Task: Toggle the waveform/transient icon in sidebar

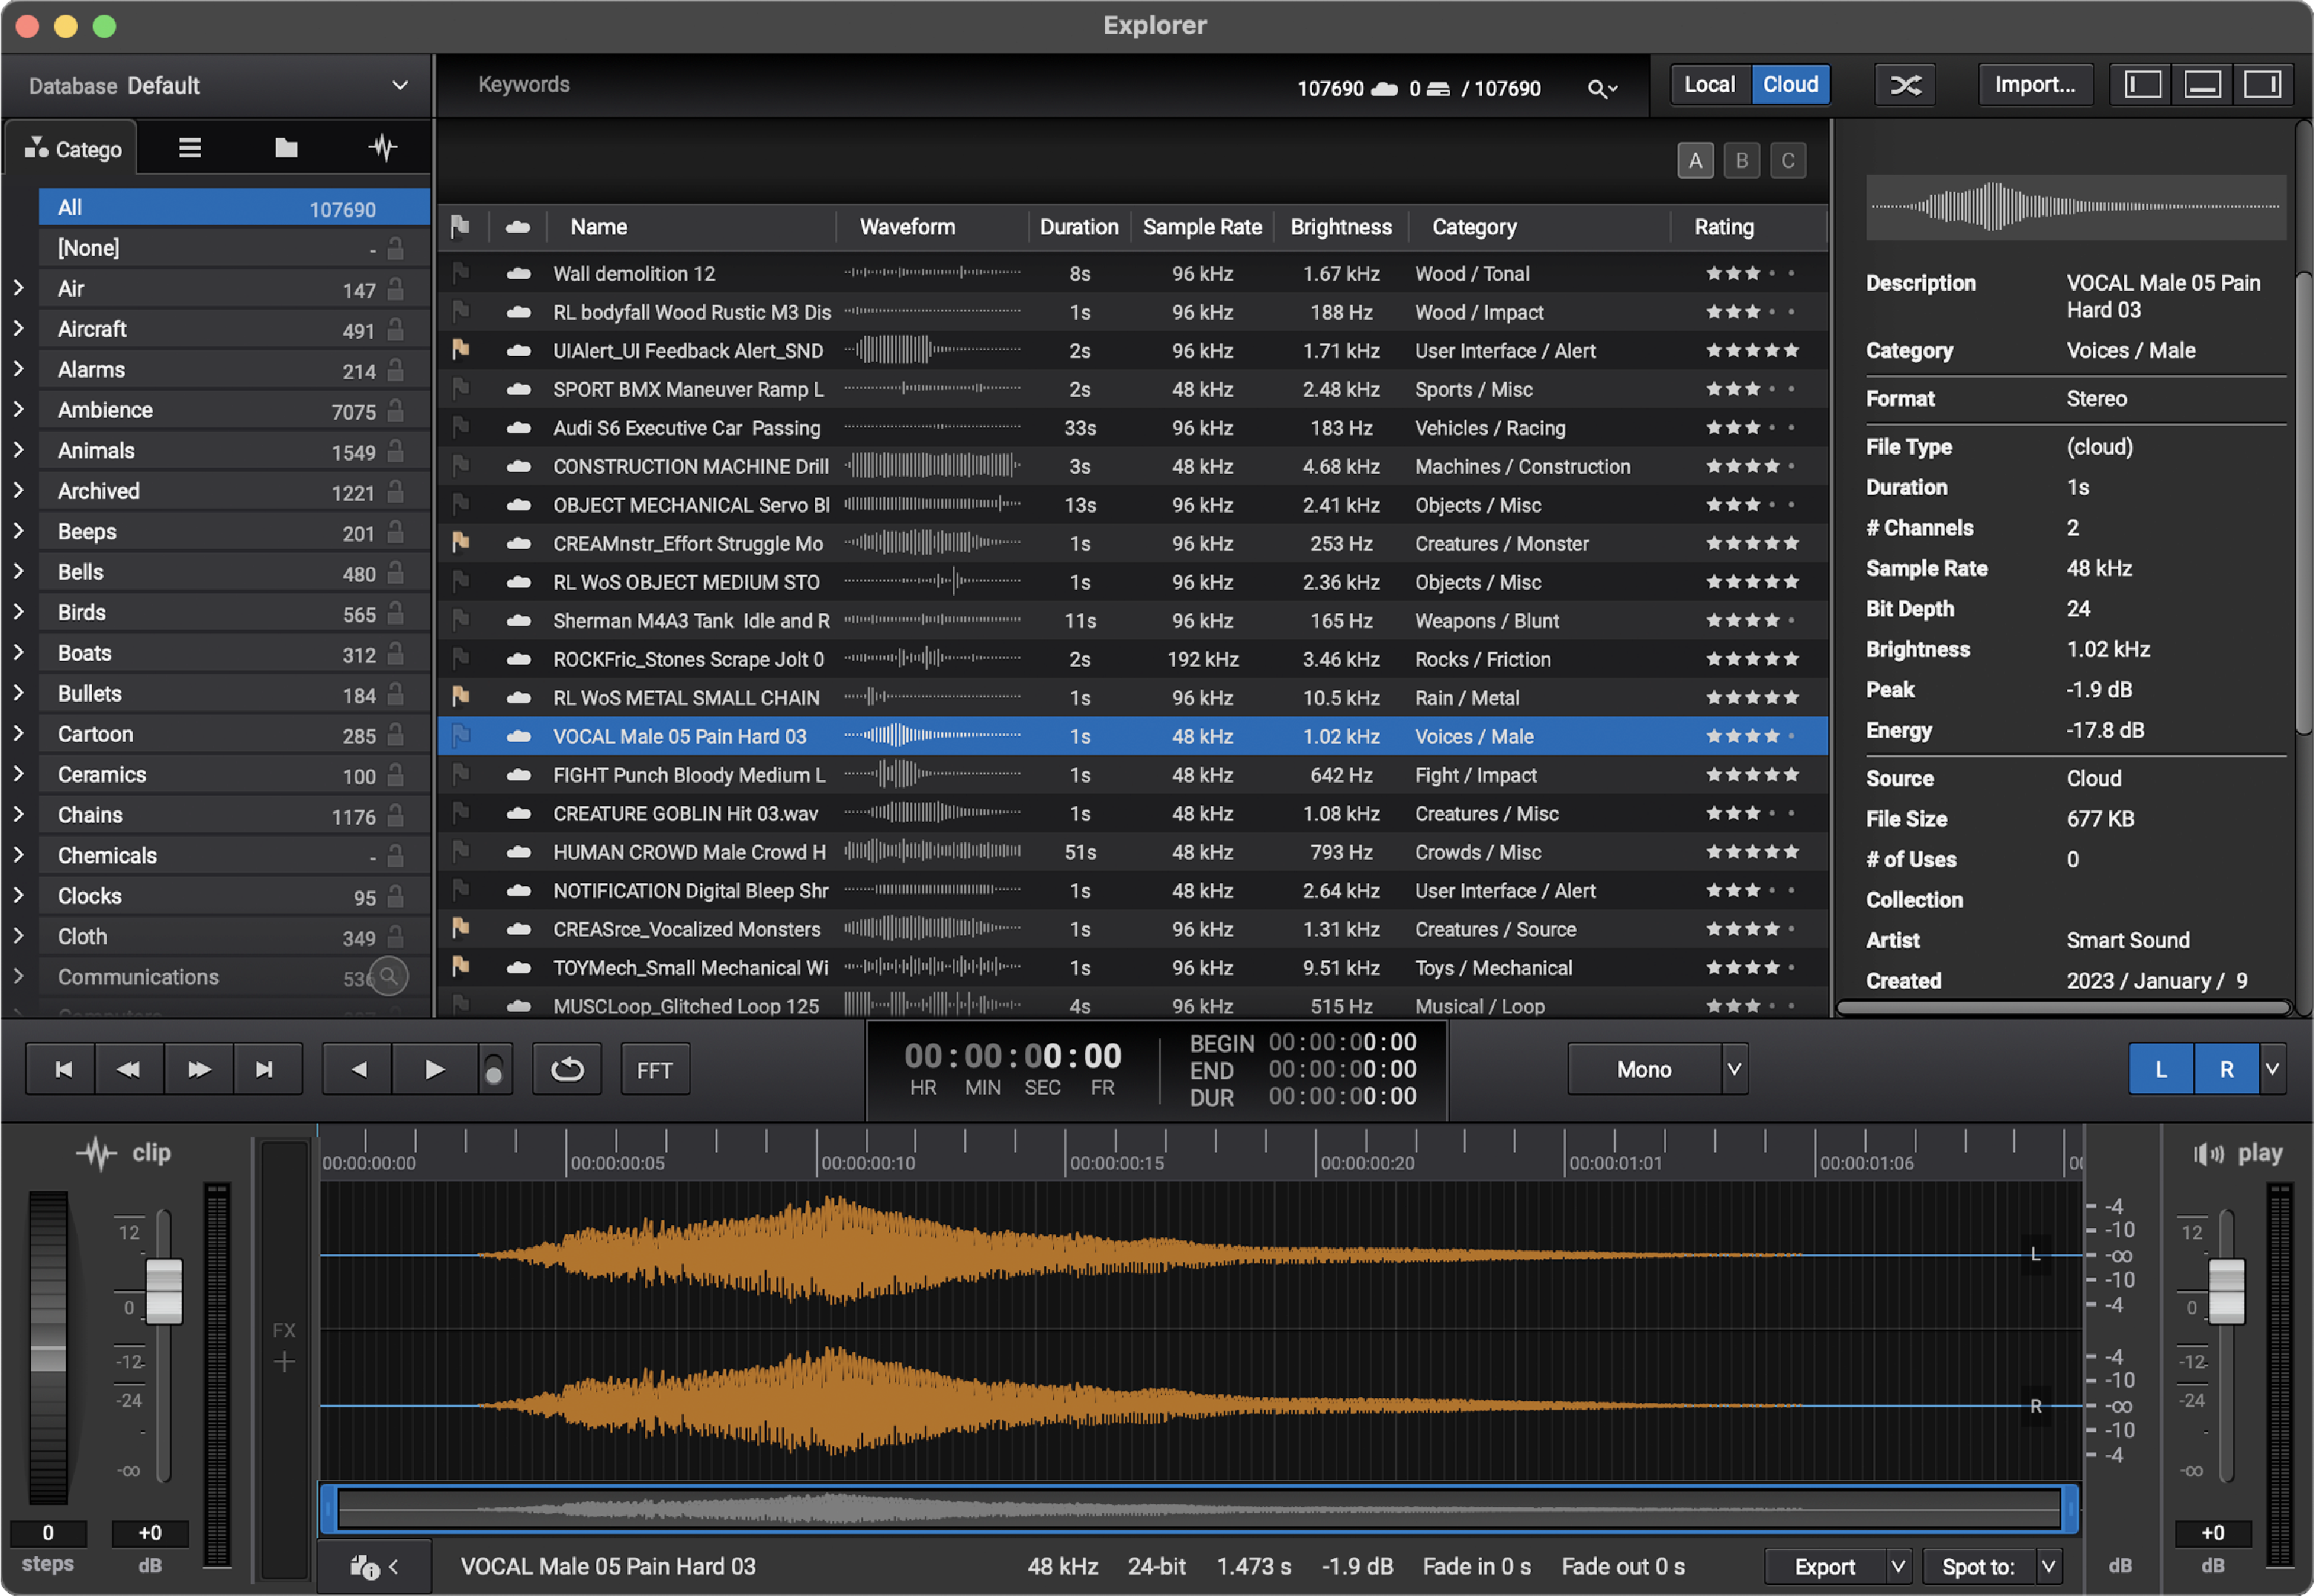Action: click(x=384, y=149)
